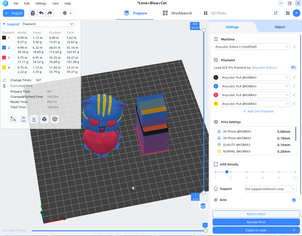Open the Anycubic Kobra 3 machine dropdown
This screenshot has width=302, height=236.
pyautogui.click(x=252, y=47)
